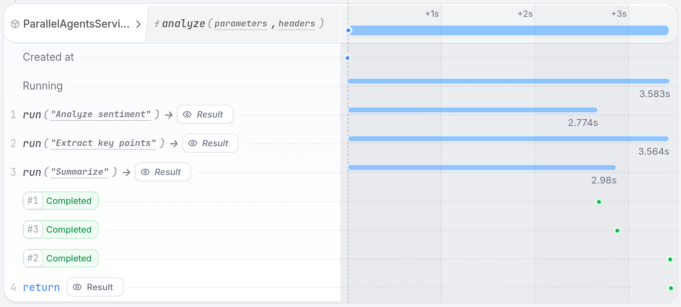This screenshot has width=681, height=307.
Task: Click the ƒ icon before analyze
Action: [x=157, y=23]
